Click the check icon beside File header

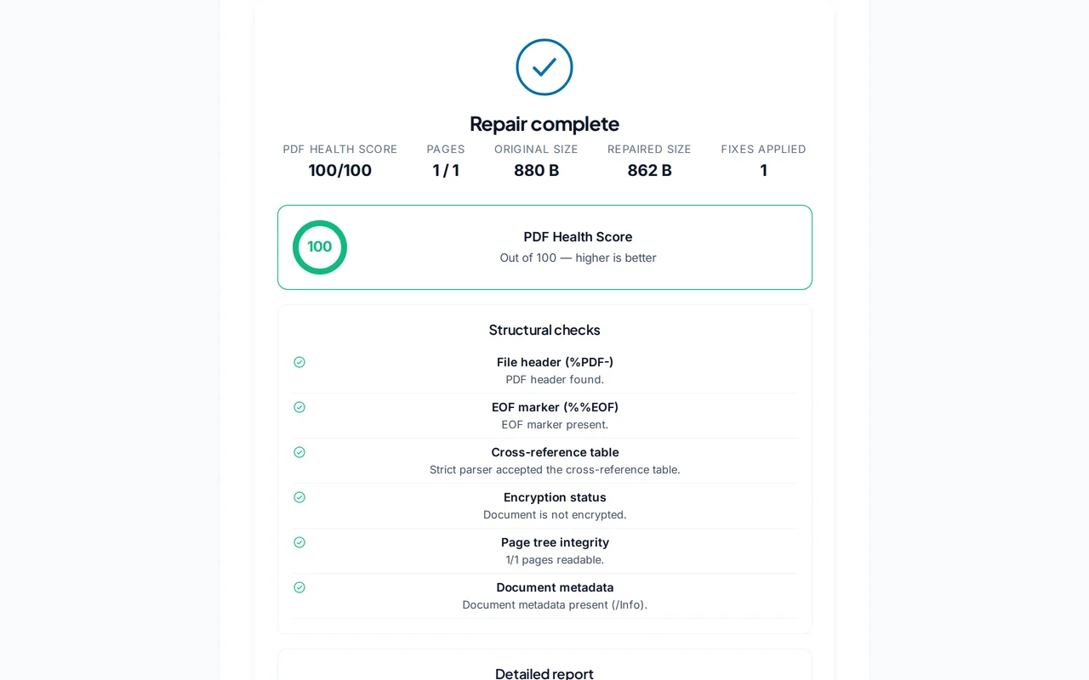[299, 362]
